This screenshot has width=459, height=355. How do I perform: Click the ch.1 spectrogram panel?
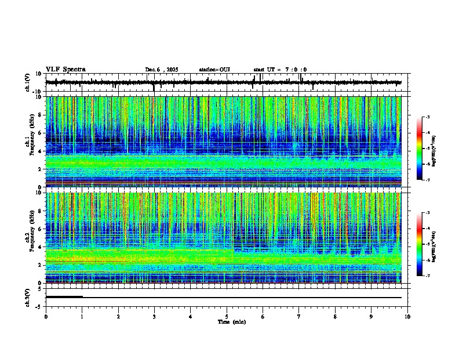click(x=223, y=142)
